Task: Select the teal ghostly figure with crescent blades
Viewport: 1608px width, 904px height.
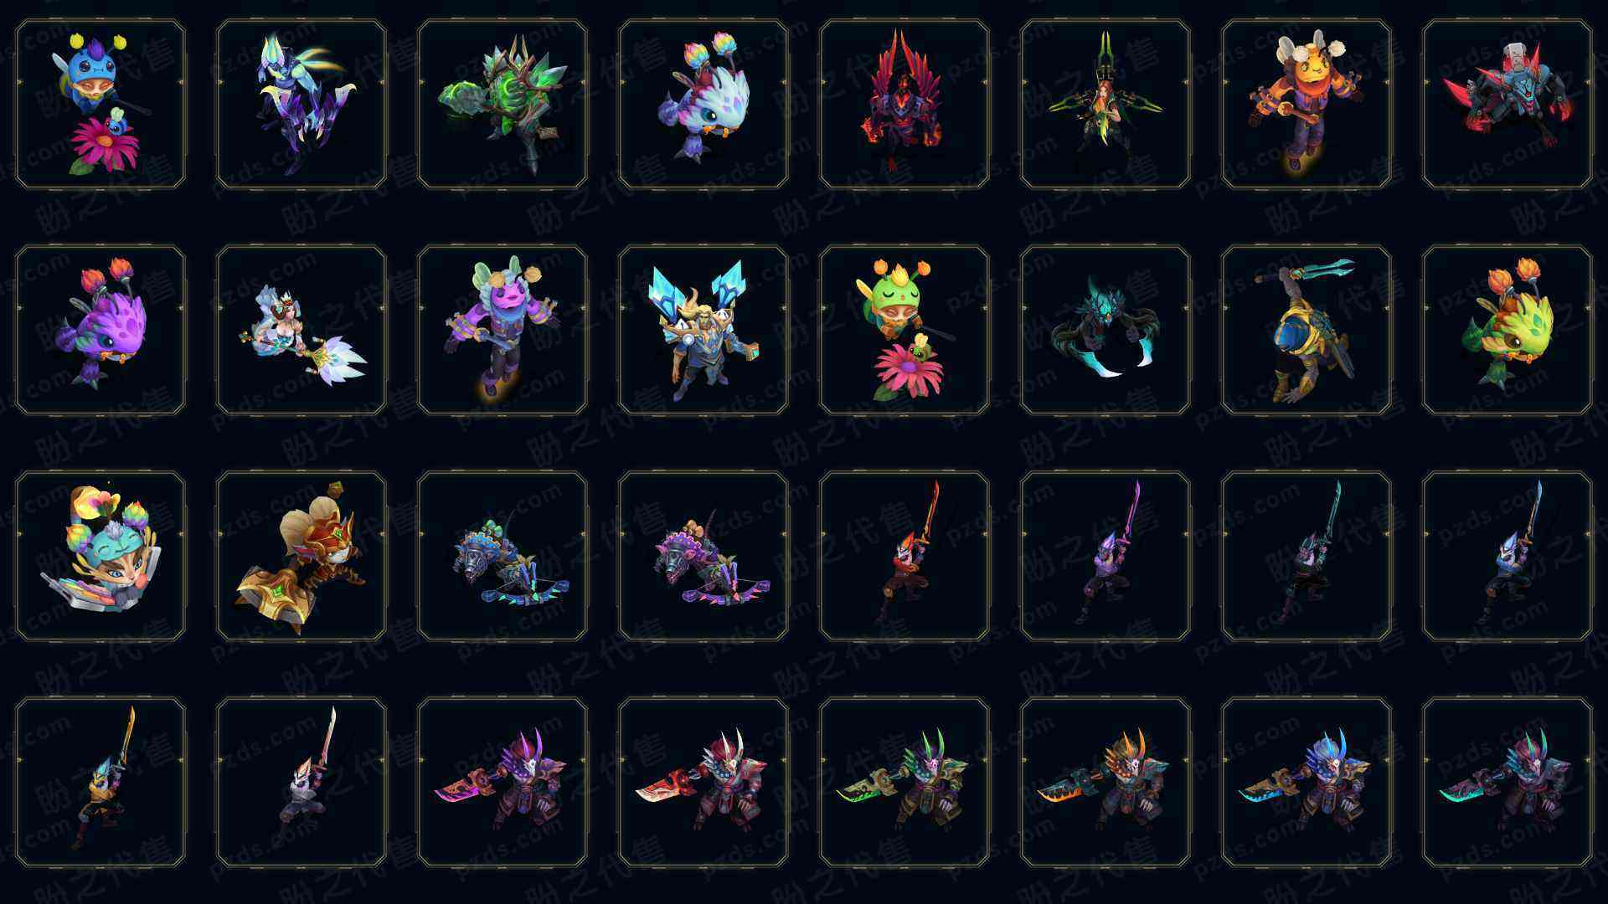Action: [1105, 330]
